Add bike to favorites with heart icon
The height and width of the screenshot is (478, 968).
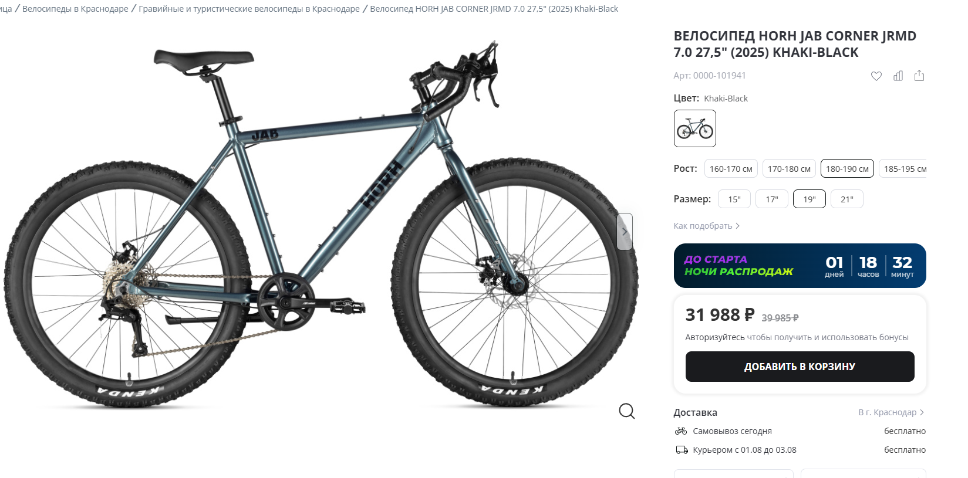(x=876, y=76)
